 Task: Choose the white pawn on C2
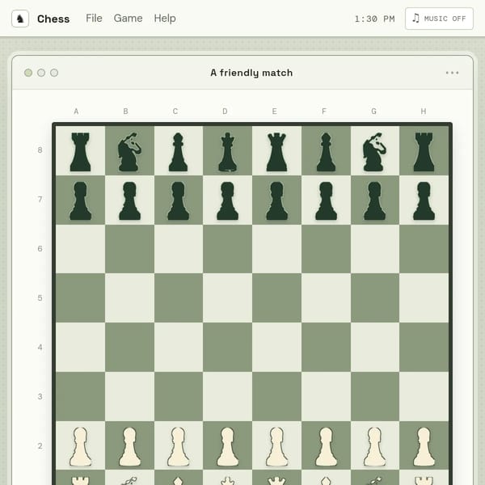[178, 447]
